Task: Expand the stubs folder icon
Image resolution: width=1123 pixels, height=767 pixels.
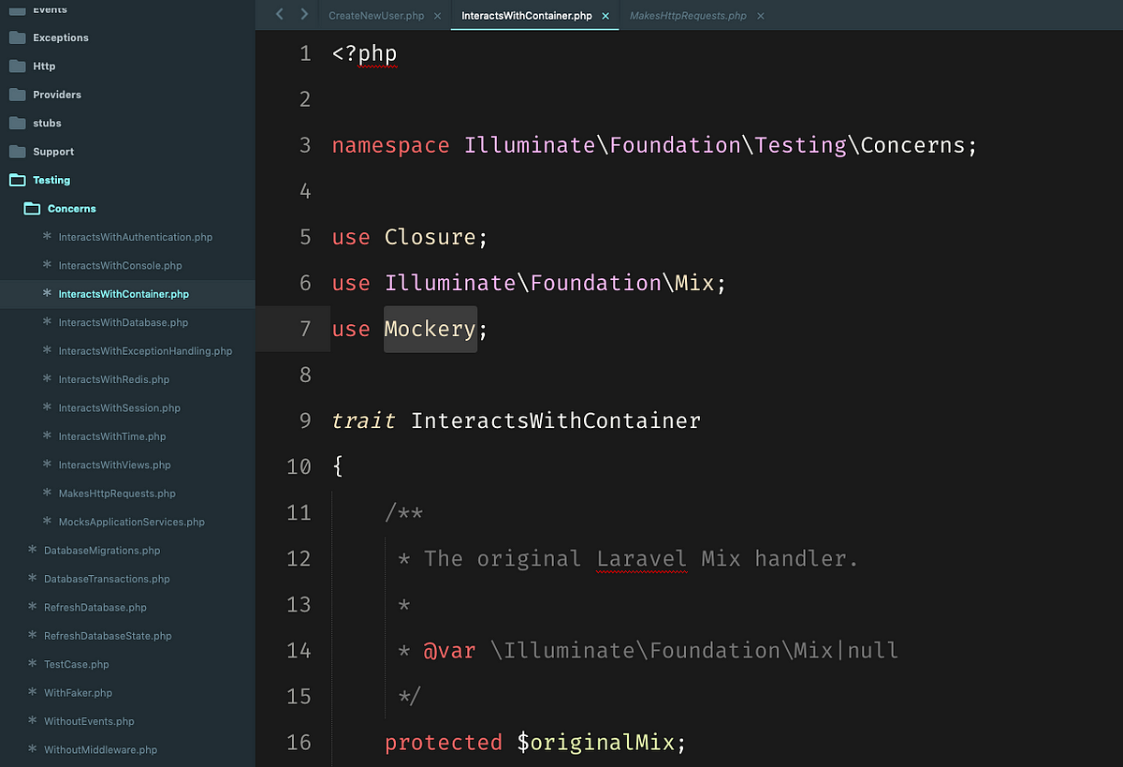Action: [17, 123]
